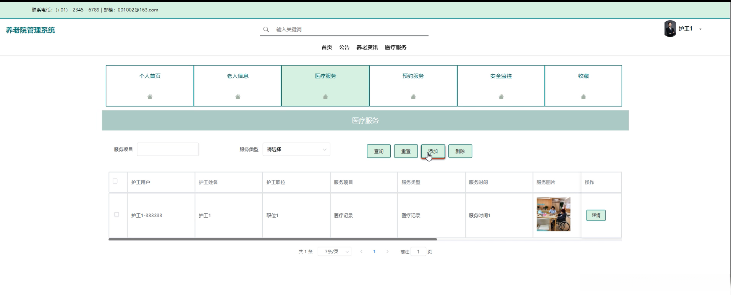The height and width of the screenshot is (295, 731).
Task: Open 公告 in the top navigation
Action: click(344, 47)
